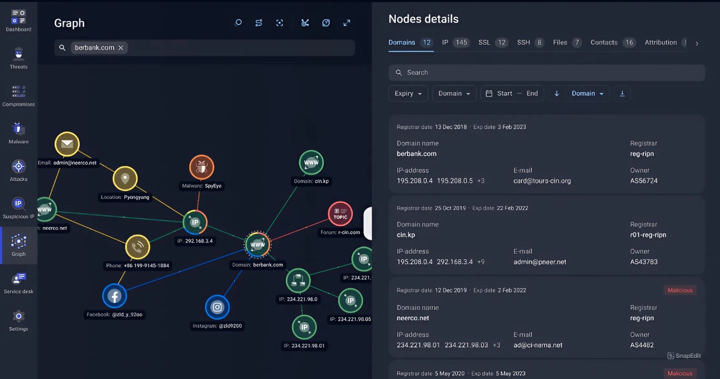Click the scissors cut icon in Graph toolbar

[x=305, y=22]
